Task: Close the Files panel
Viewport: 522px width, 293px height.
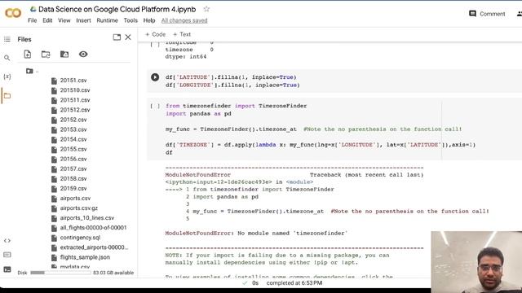Action: (x=128, y=37)
